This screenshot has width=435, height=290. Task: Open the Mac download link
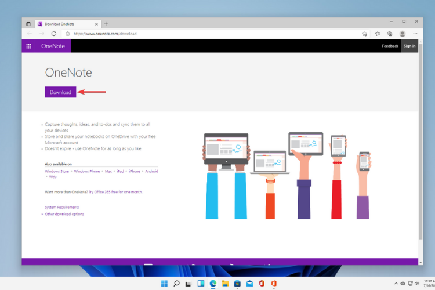[108, 171]
